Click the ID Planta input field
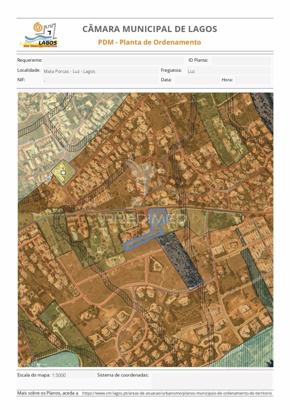Image resolution: width=290 pixels, height=410 pixels. [x=241, y=60]
